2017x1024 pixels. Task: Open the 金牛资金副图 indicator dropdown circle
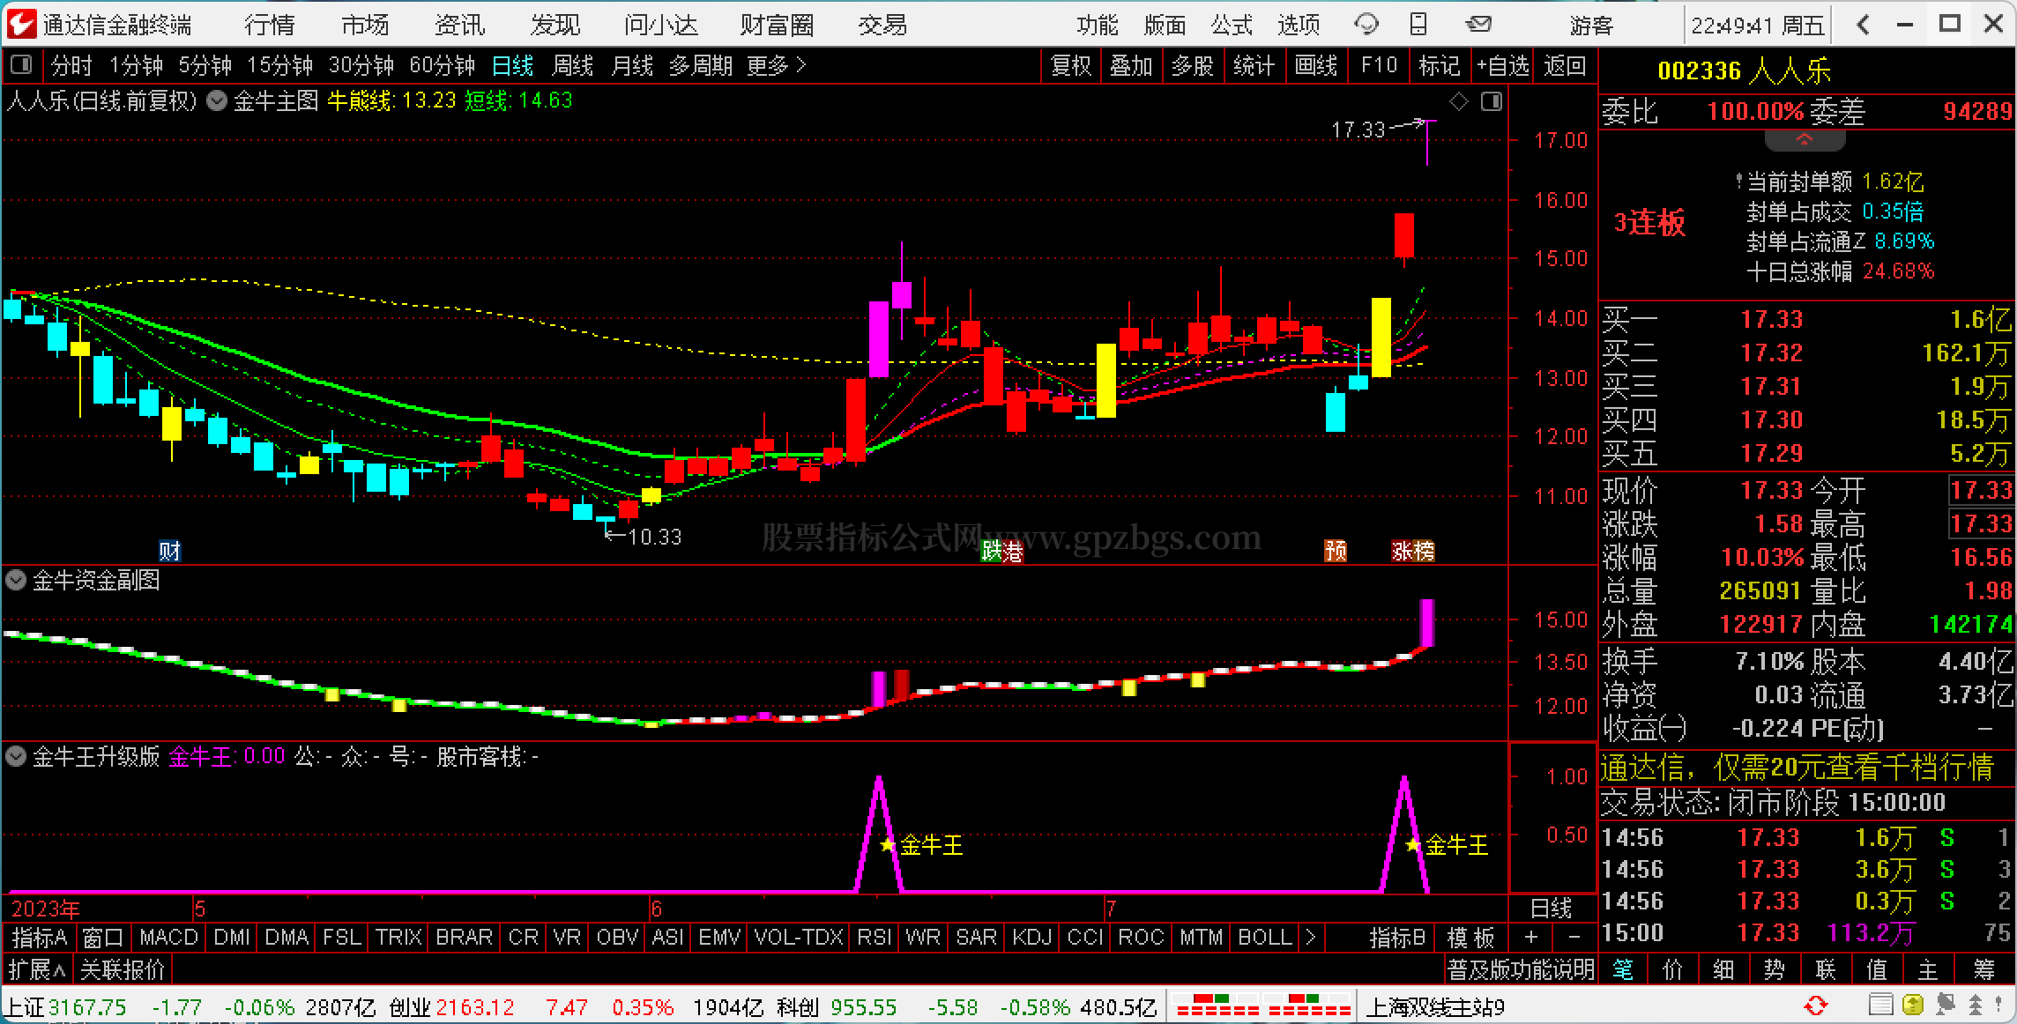16,580
